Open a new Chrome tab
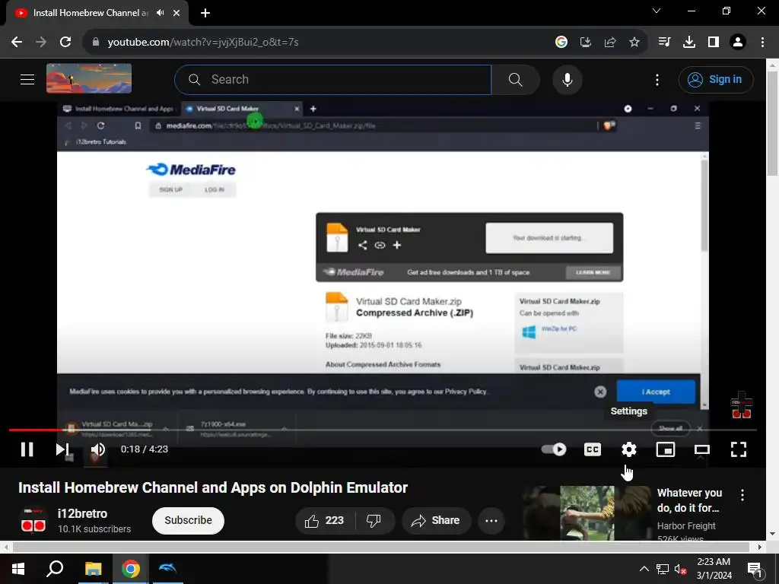This screenshot has height=584, width=779. [x=205, y=13]
